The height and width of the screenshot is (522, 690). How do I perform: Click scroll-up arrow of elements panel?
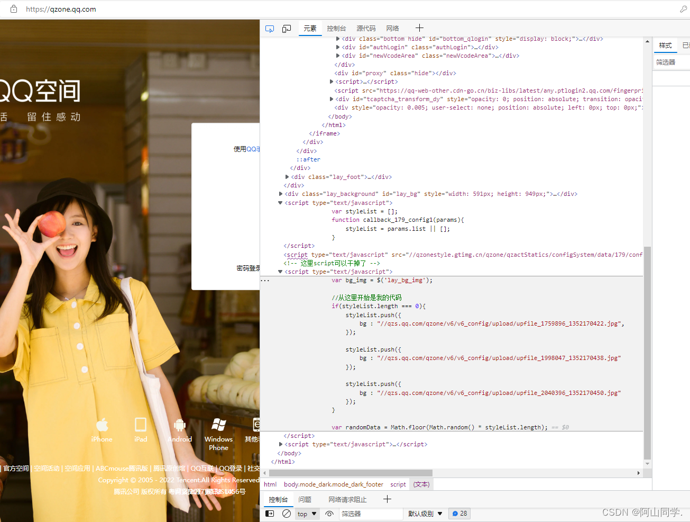(647, 41)
